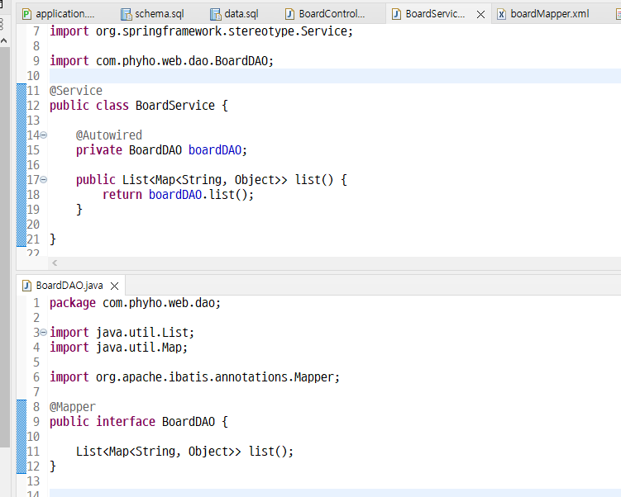Click the interface keyword in BoardDAO.java
The width and height of the screenshot is (621, 497).
(126, 422)
